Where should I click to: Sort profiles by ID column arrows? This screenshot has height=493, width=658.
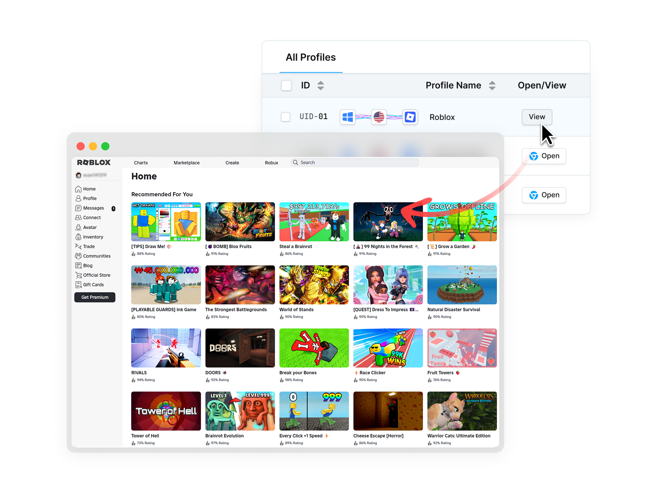[x=321, y=85]
